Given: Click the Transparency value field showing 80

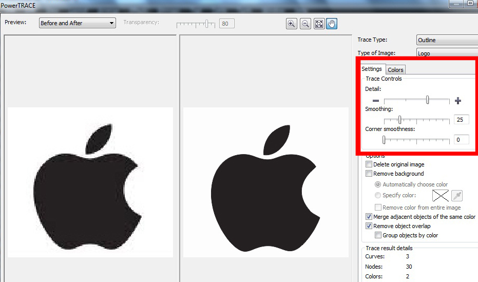Looking at the screenshot, I should (227, 24).
